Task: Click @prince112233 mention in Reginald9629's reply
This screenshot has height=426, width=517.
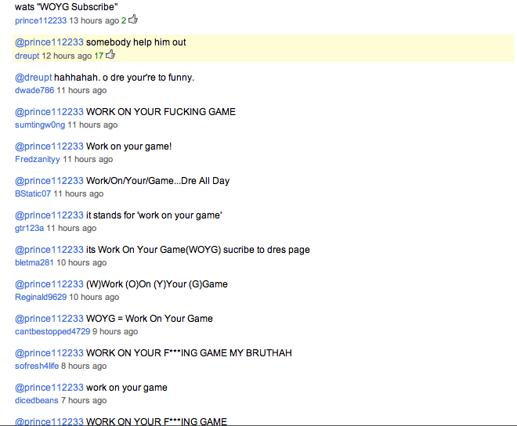Action: click(49, 284)
